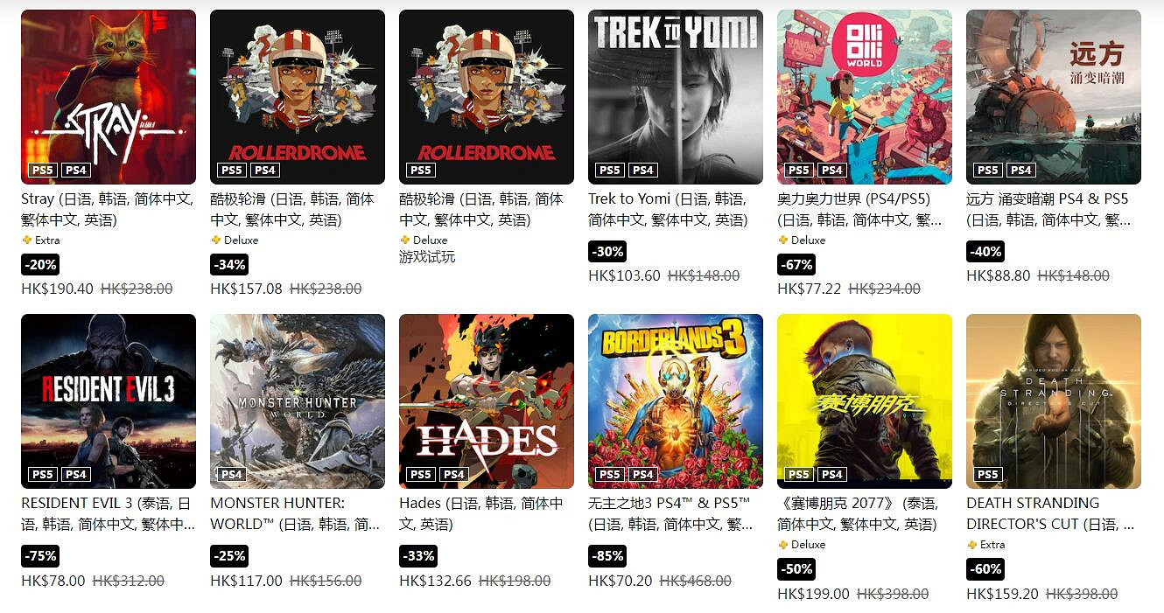Click the -85% discount badge for Borderlands 3
Viewport: 1164px width, 613px height.
coord(607,555)
